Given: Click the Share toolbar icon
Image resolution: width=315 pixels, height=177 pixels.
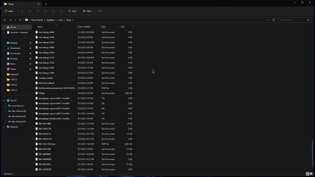Looking at the screenshot, I should point(54,11).
